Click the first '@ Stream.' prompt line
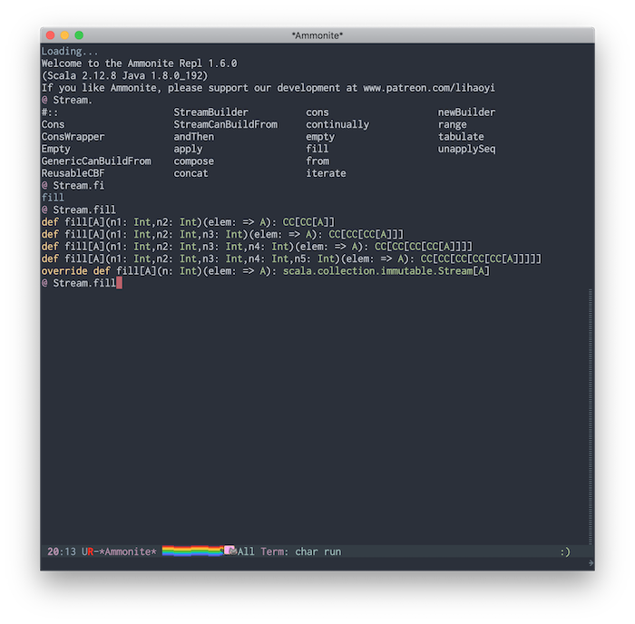Screen dimensions: 635x624 pyautogui.click(x=67, y=100)
